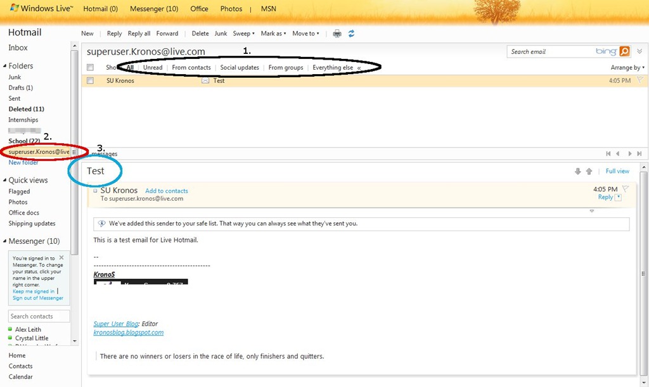
Task: Click the Search contacts field
Action: click(39, 316)
